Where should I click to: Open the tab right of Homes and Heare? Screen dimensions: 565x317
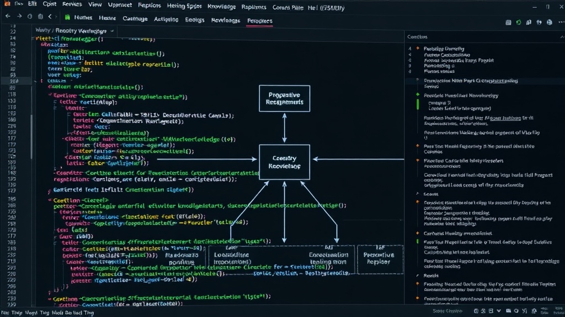coord(135,18)
